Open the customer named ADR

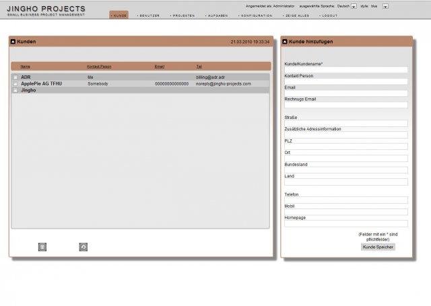26,77
